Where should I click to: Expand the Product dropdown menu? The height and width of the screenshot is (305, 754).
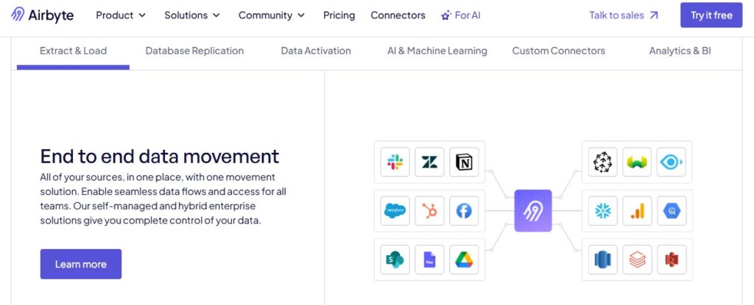(121, 15)
